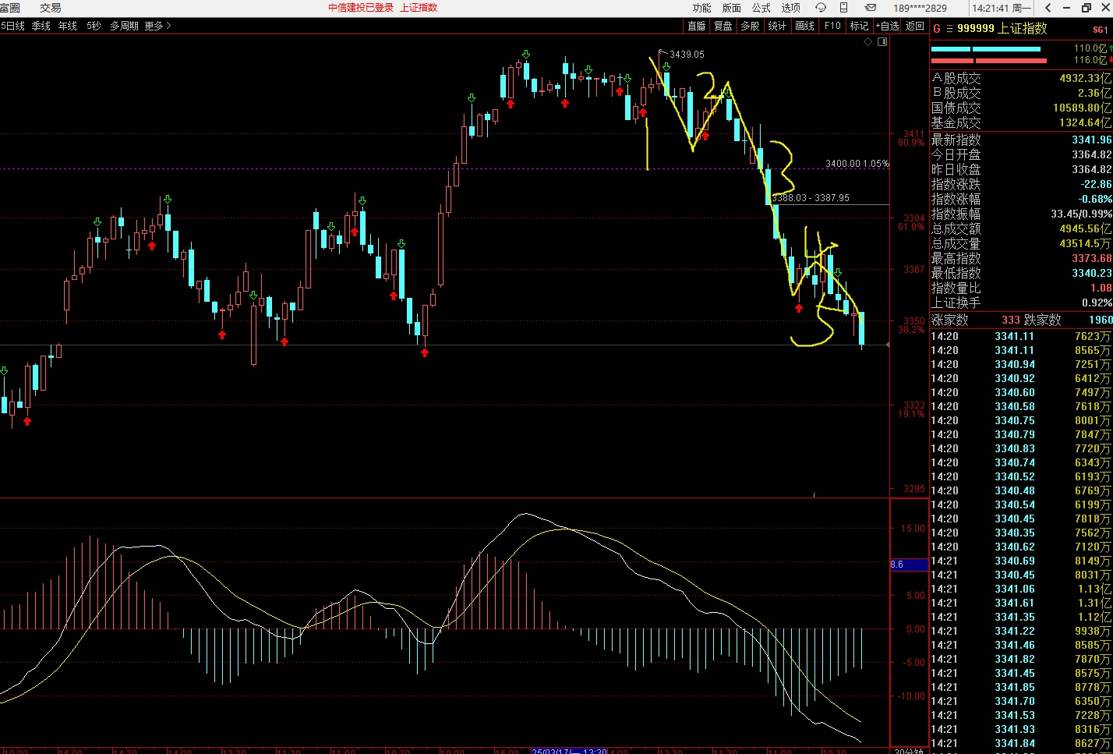This screenshot has height=754, width=1113.
Task: Switch to the 季线 period tab
Action: pos(41,26)
